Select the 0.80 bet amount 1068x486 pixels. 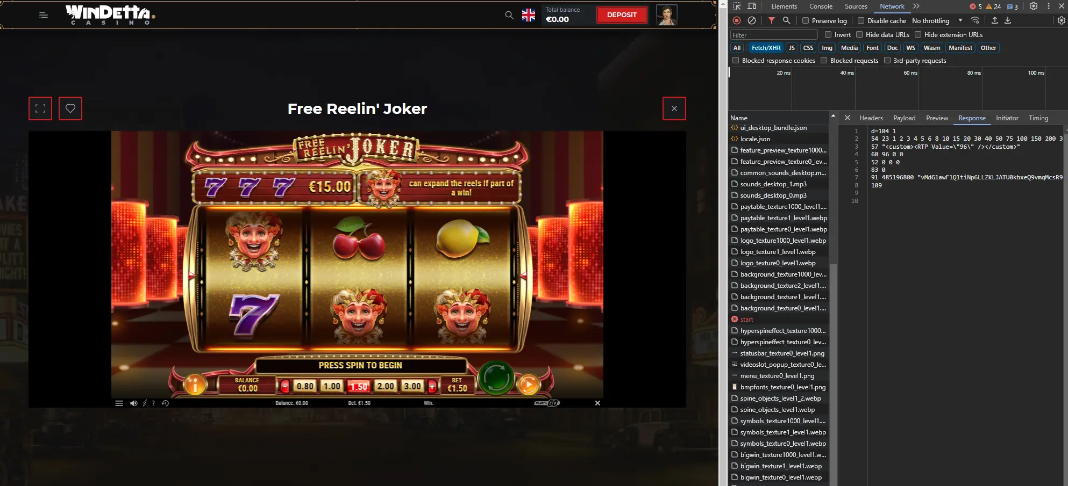tap(305, 386)
